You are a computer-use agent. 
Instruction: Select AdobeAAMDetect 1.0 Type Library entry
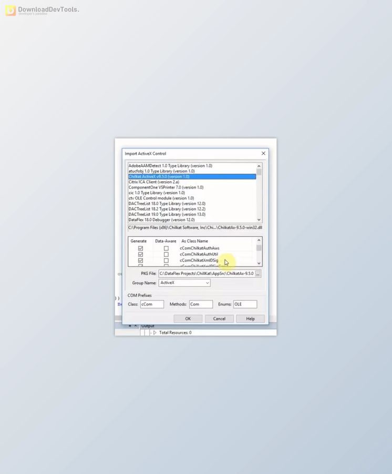(x=192, y=166)
